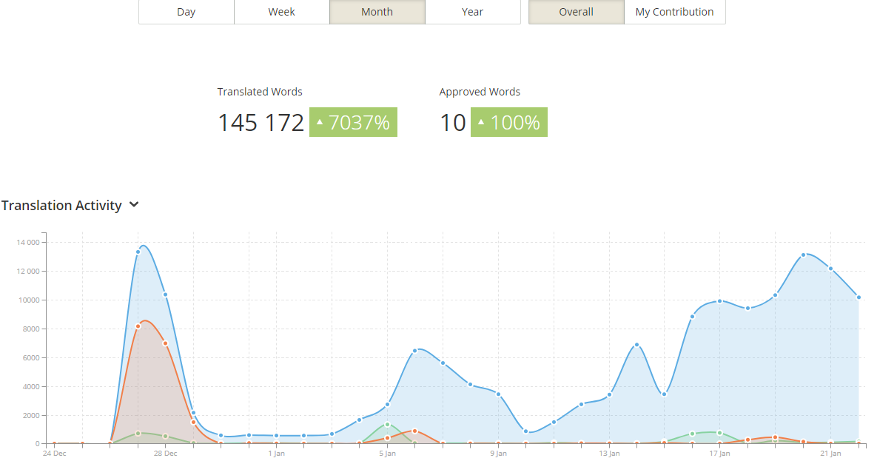Show My Contribution statistics
The image size is (877, 461).
pyautogui.click(x=674, y=12)
